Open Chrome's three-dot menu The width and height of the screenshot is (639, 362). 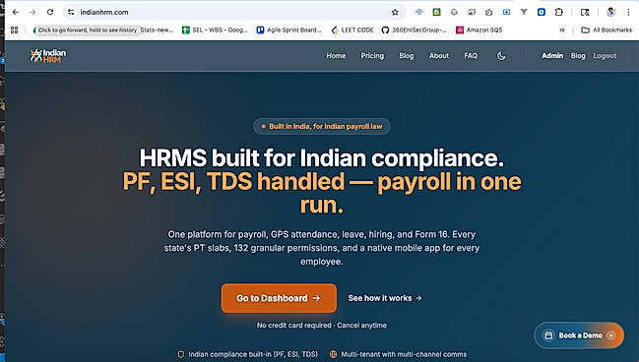(628, 12)
